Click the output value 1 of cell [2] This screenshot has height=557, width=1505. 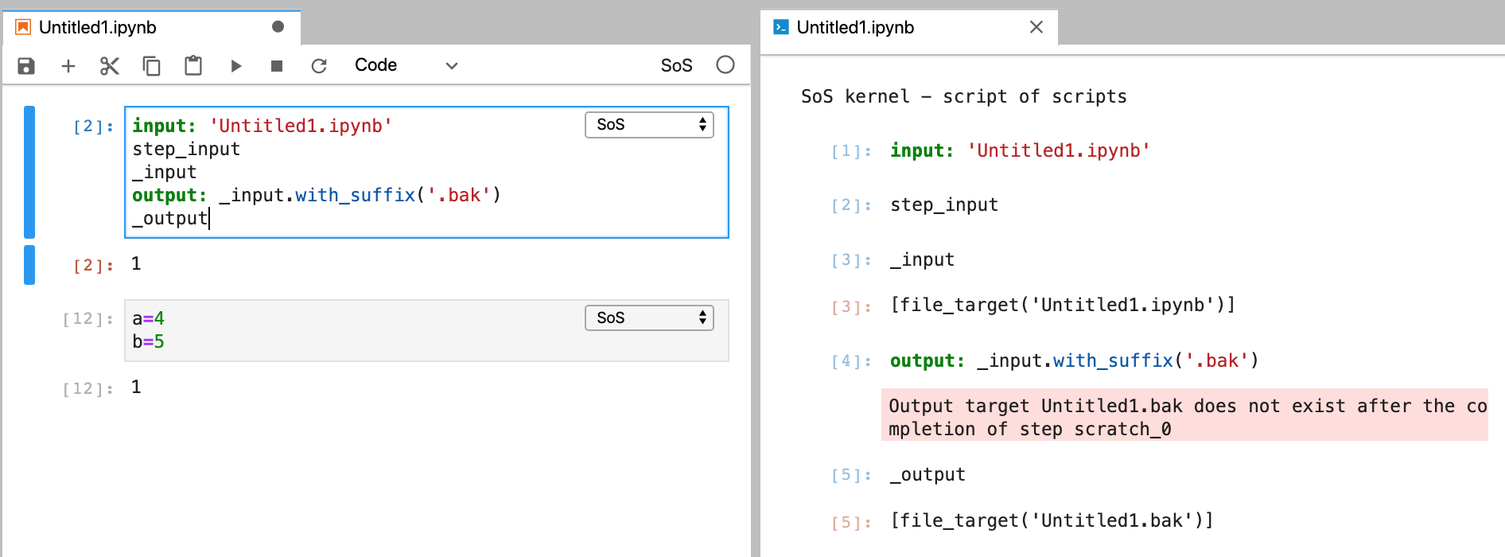point(136,264)
